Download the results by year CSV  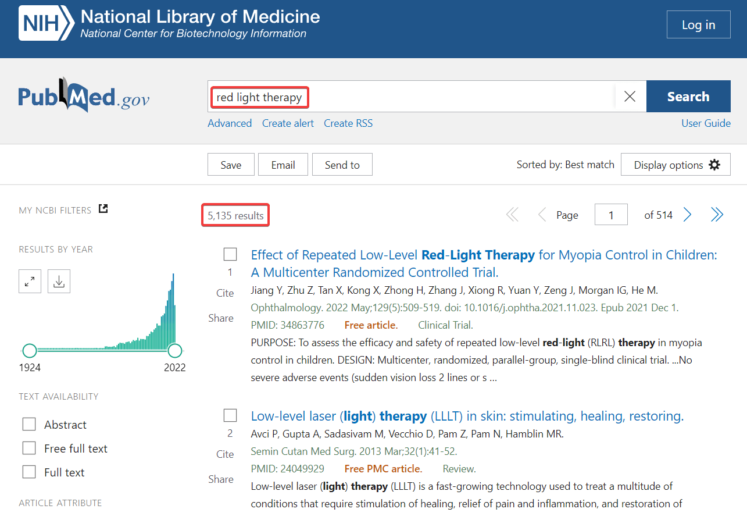click(x=59, y=282)
